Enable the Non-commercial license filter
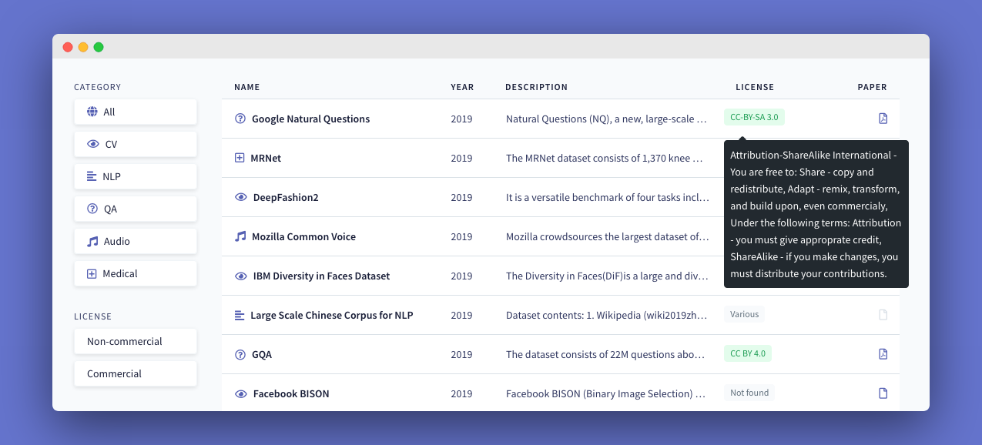982x445 pixels. (x=136, y=341)
